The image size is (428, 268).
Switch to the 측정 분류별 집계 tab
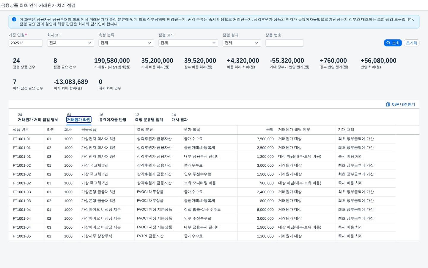(x=149, y=118)
